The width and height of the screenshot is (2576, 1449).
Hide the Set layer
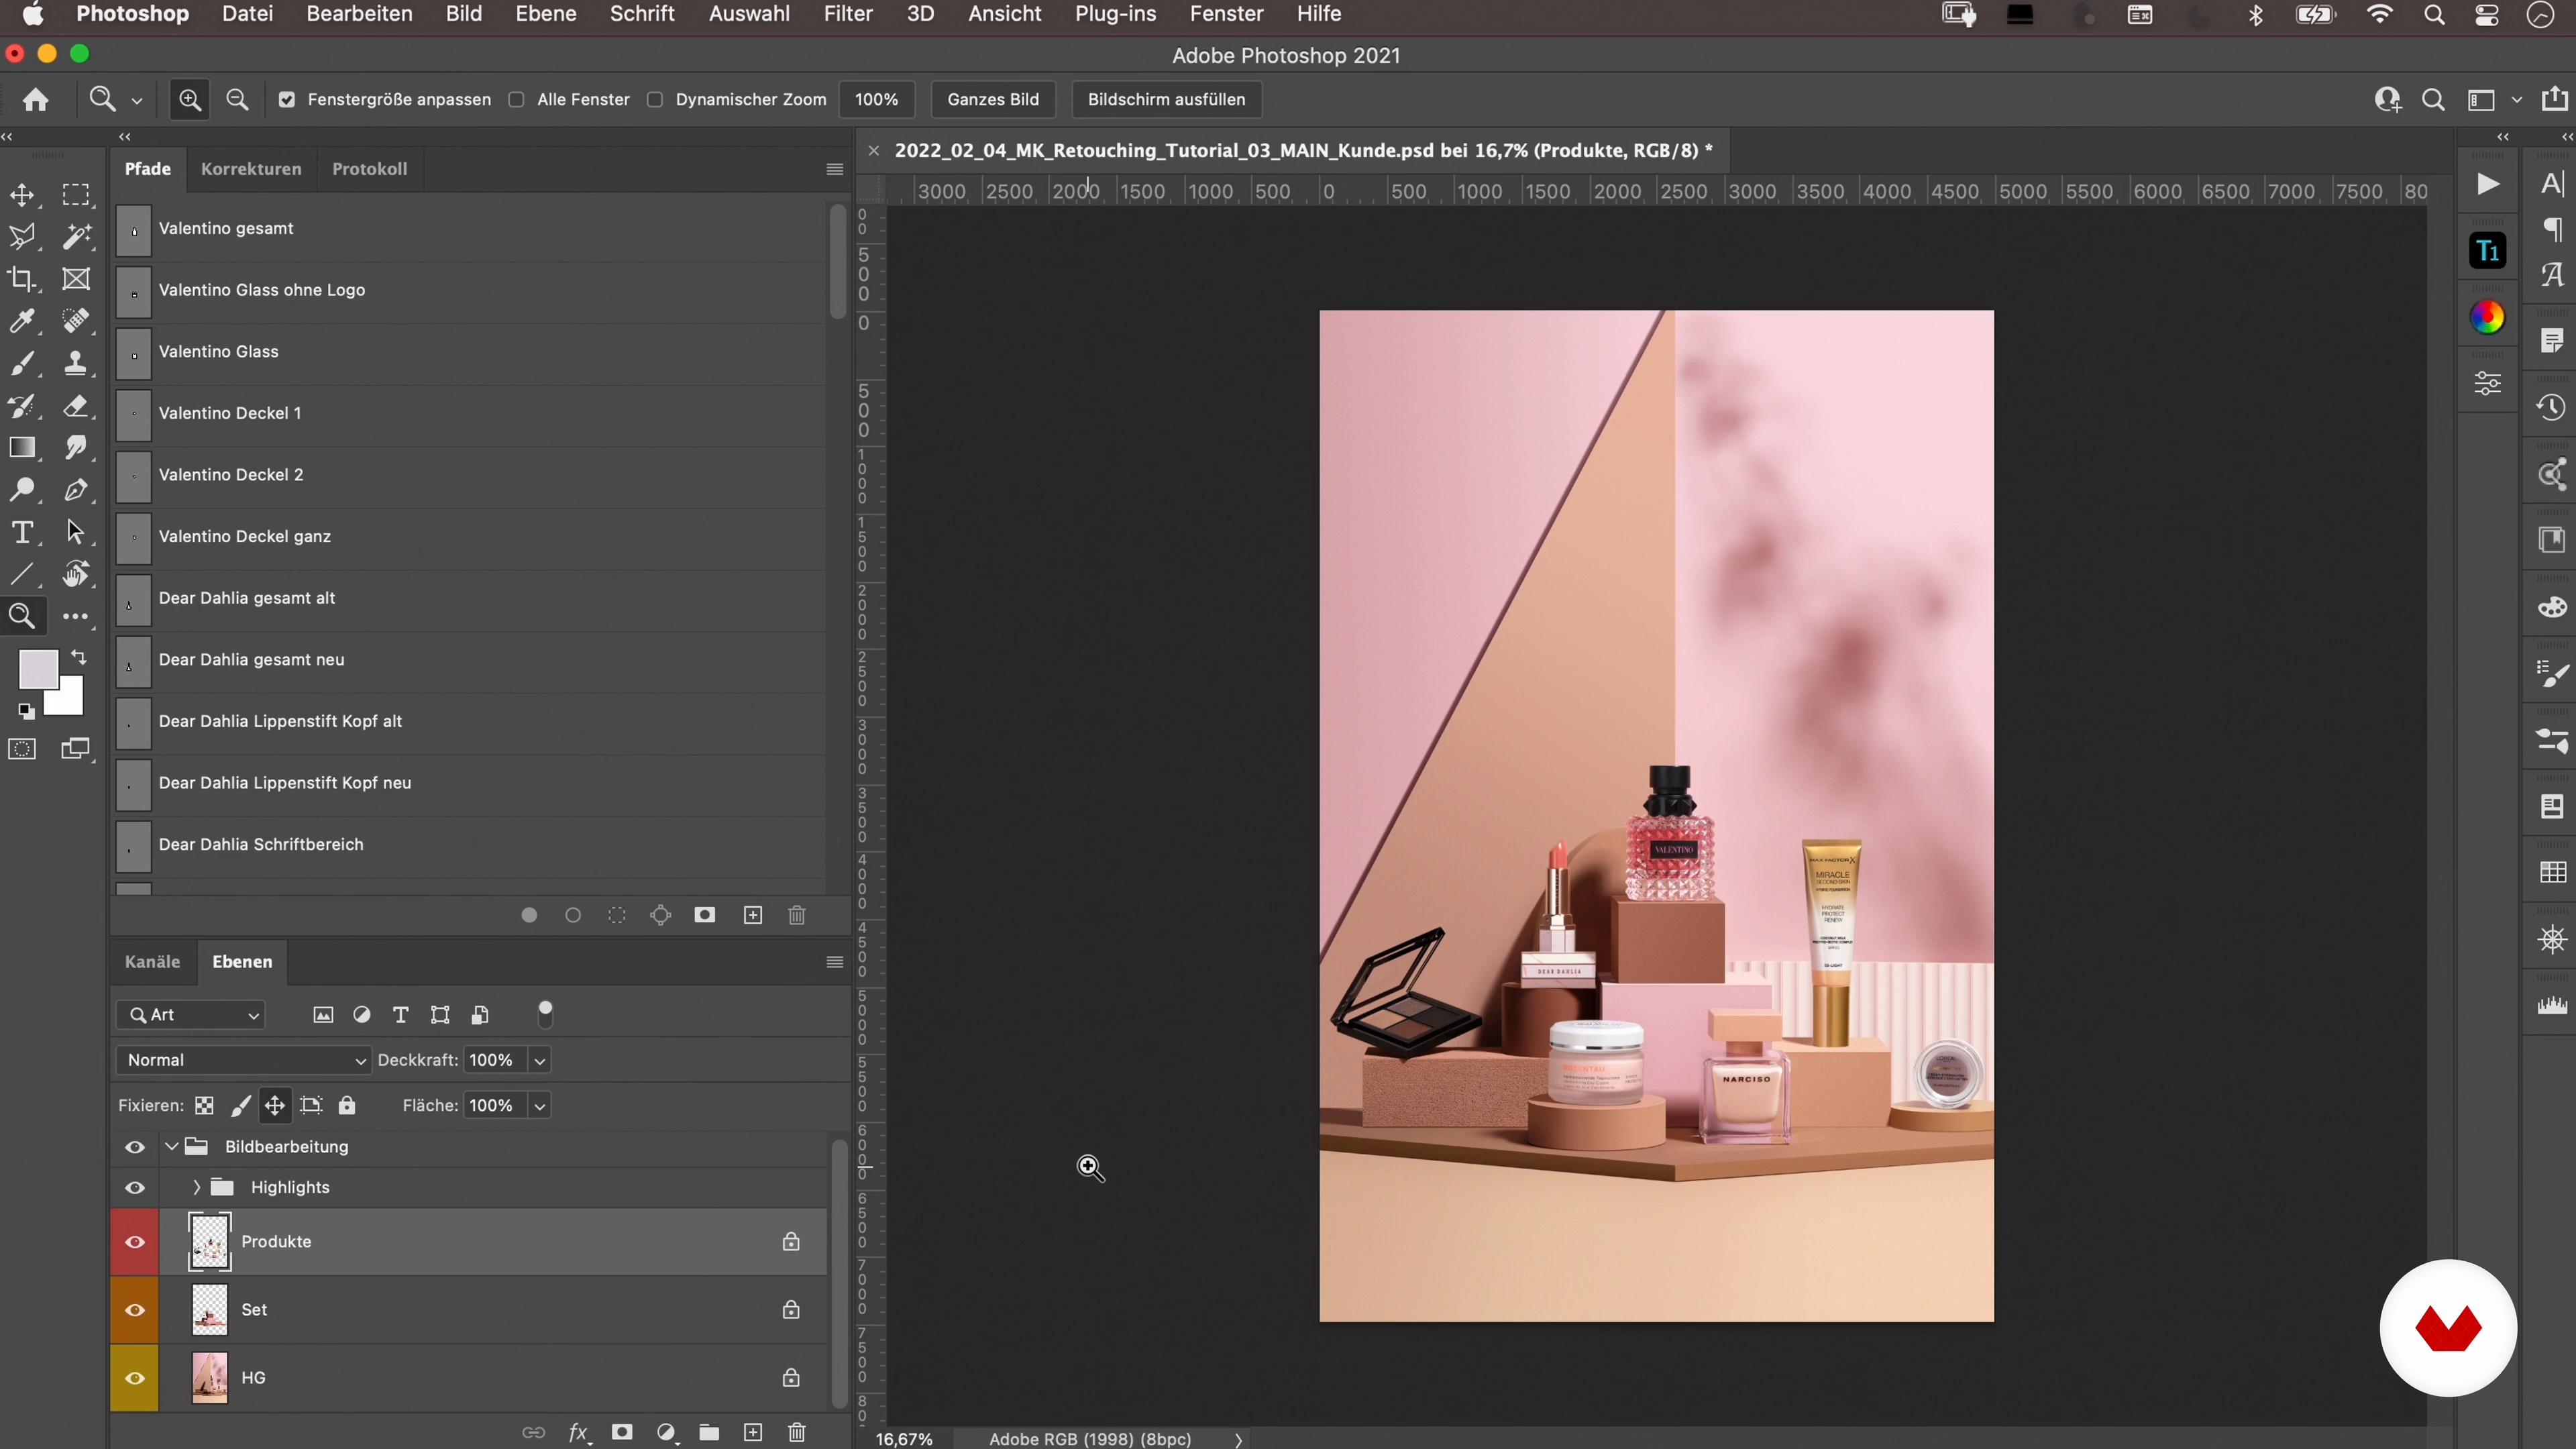tap(135, 1310)
